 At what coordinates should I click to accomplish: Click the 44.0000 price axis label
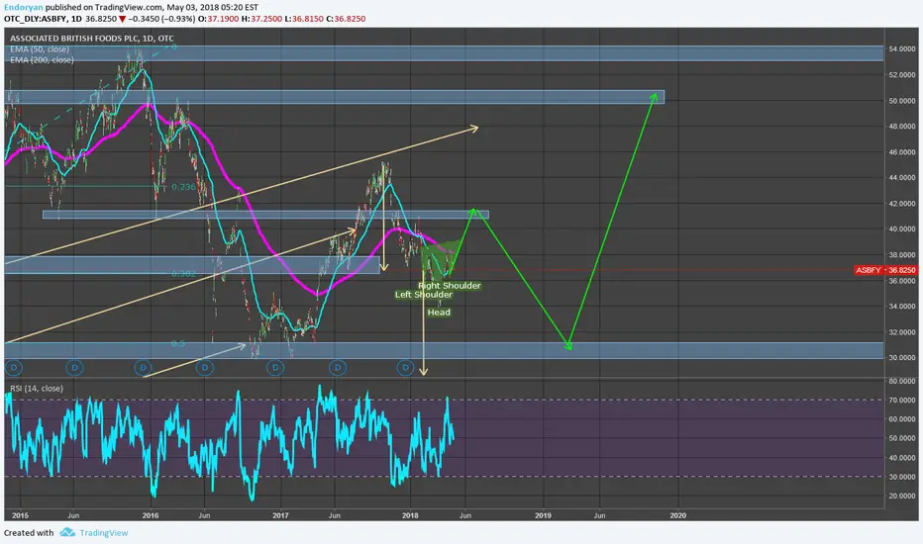[901, 178]
